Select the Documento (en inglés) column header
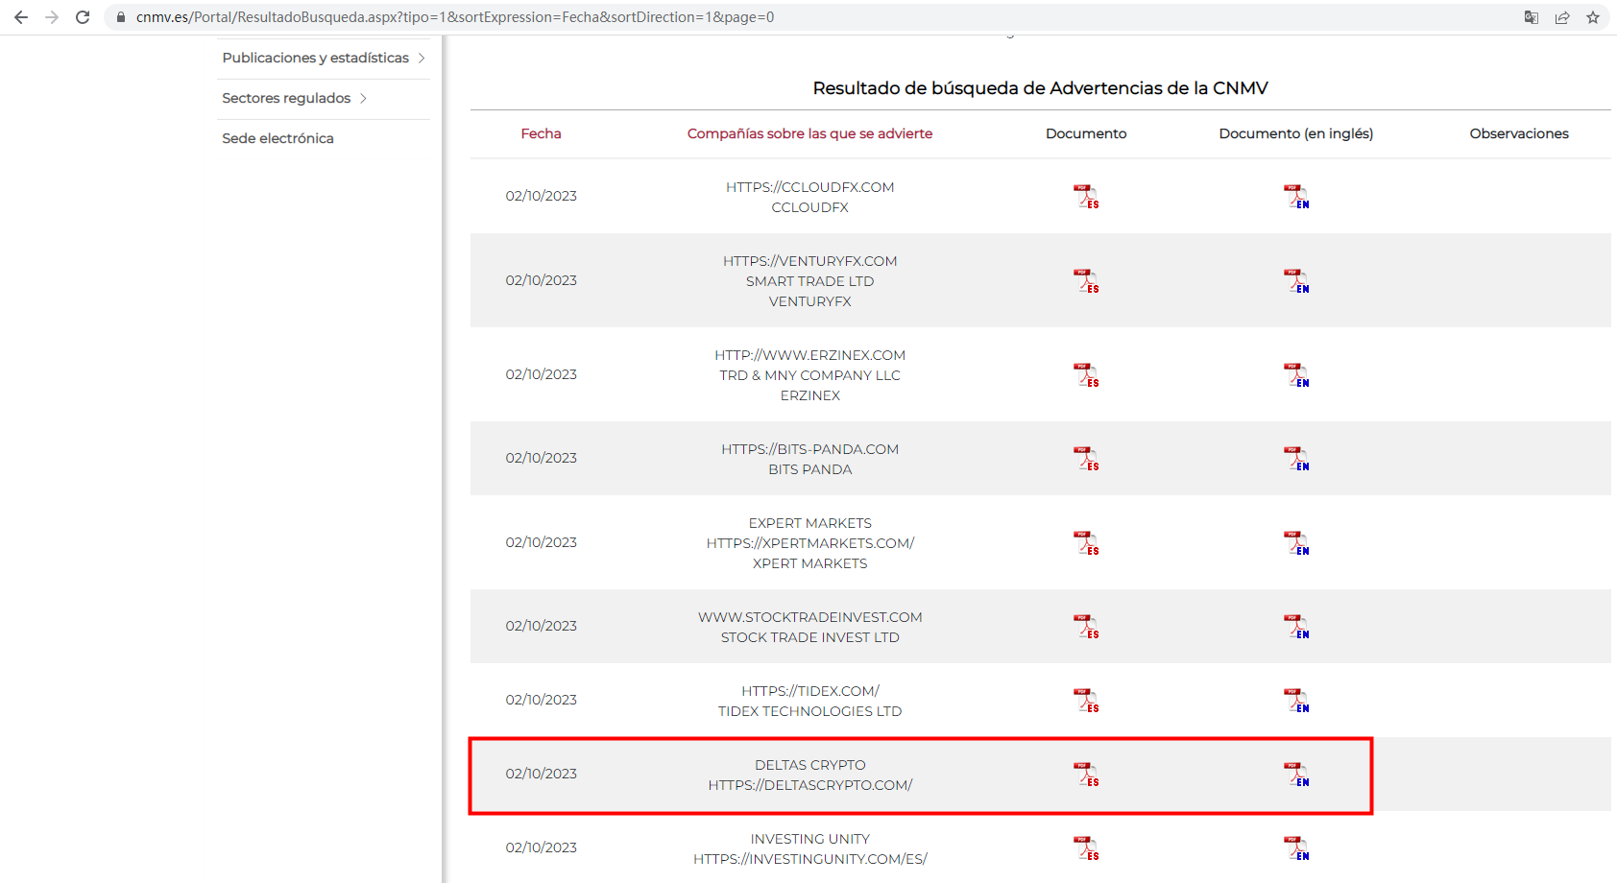This screenshot has width=1617, height=883. point(1296,133)
